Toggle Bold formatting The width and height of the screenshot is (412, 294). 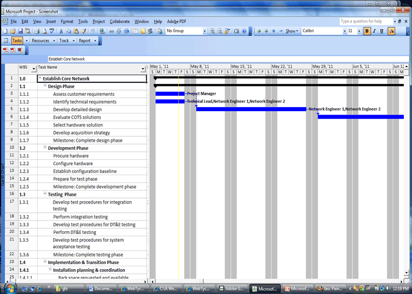(367, 31)
